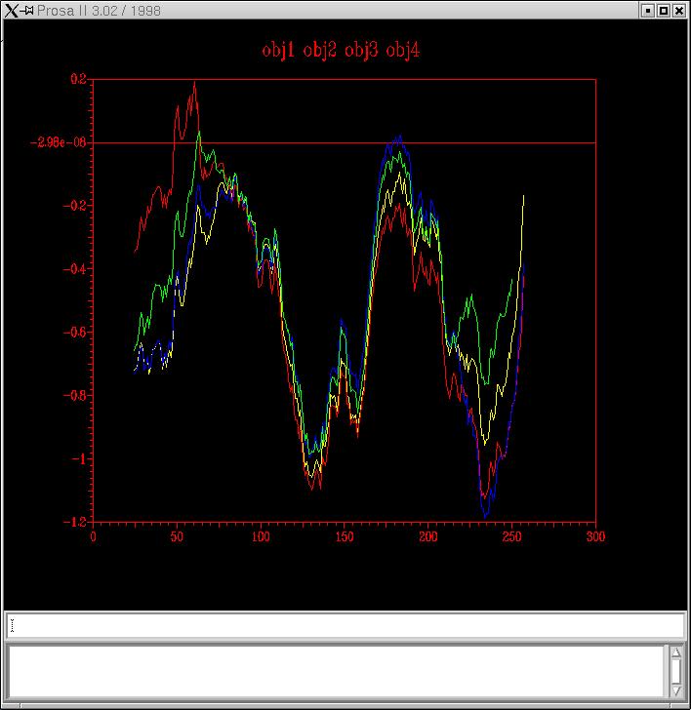This screenshot has width=691, height=710.
Task: Click the 150 tick on the x-axis
Action: click(345, 535)
